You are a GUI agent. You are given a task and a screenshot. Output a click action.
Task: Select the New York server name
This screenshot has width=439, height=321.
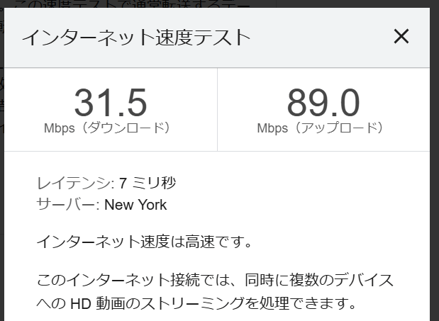click(x=135, y=205)
